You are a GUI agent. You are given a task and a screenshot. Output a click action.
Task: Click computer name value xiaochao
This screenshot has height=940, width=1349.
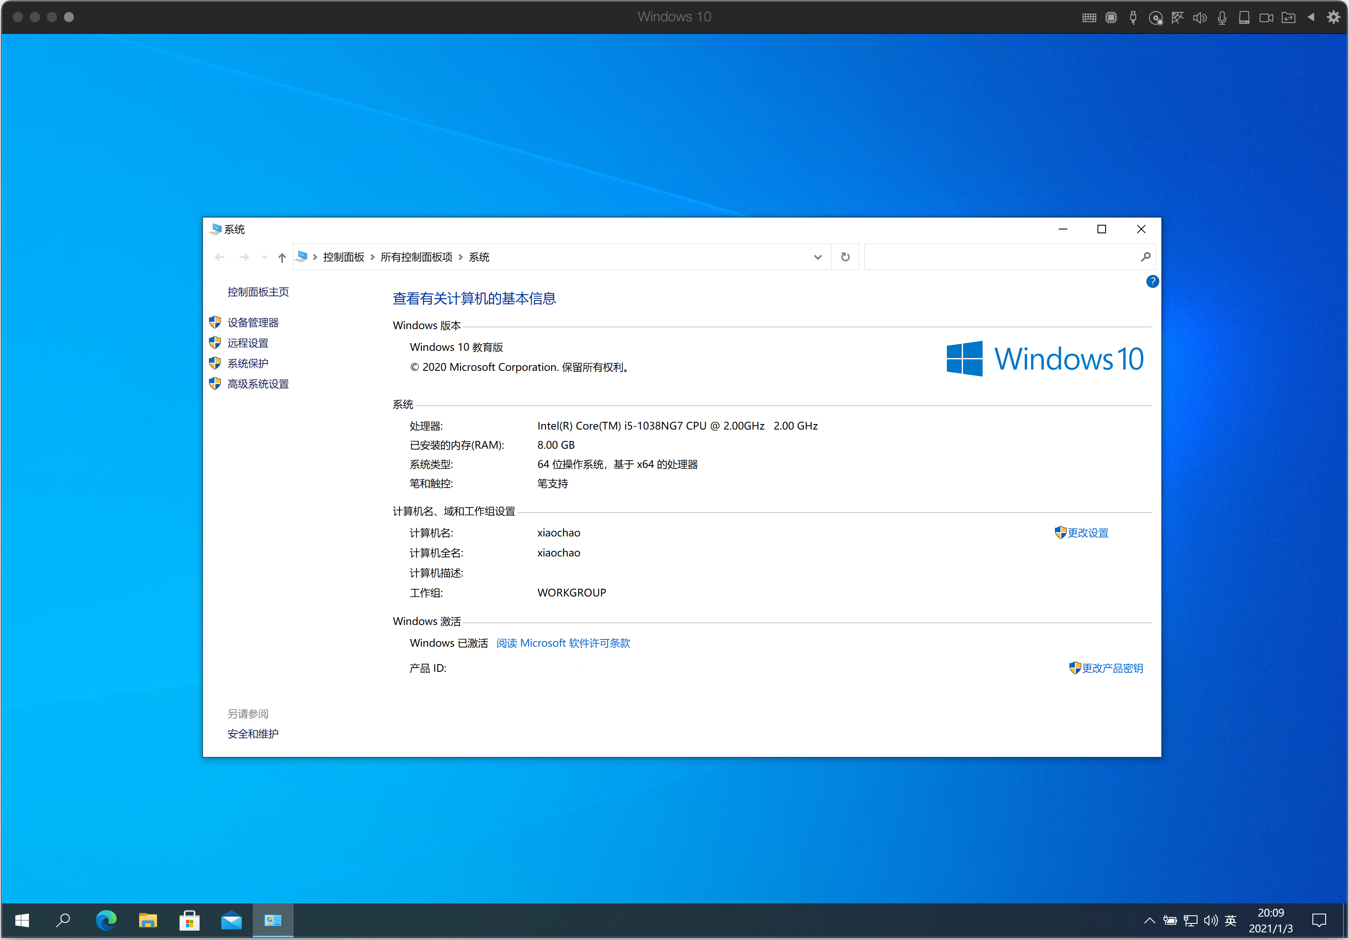558,533
